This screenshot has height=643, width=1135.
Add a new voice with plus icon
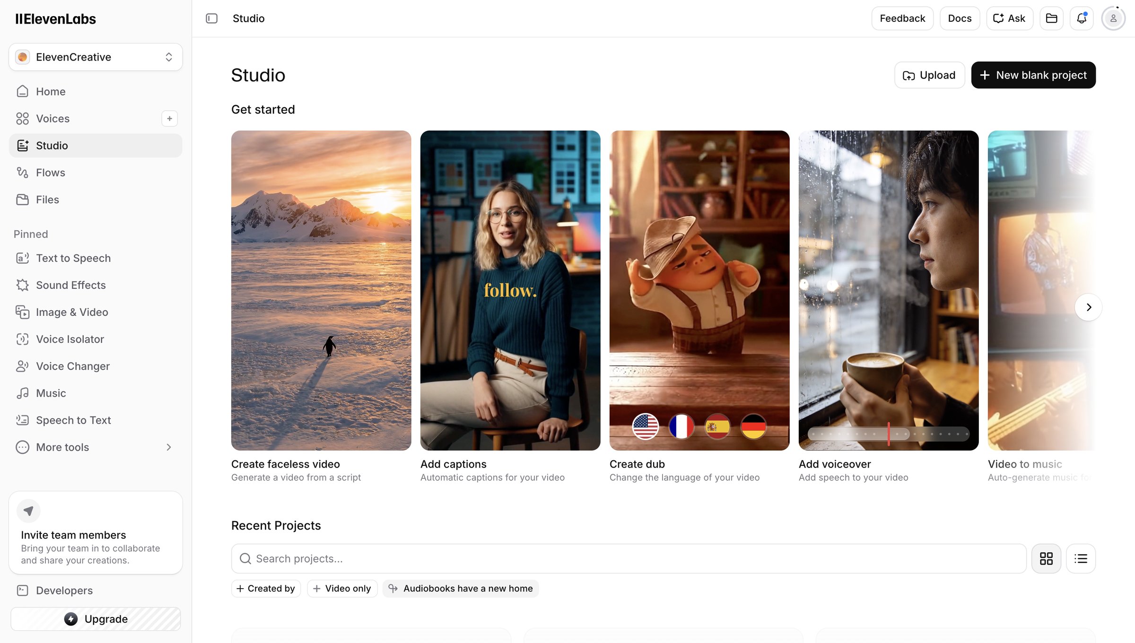tap(169, 119)
